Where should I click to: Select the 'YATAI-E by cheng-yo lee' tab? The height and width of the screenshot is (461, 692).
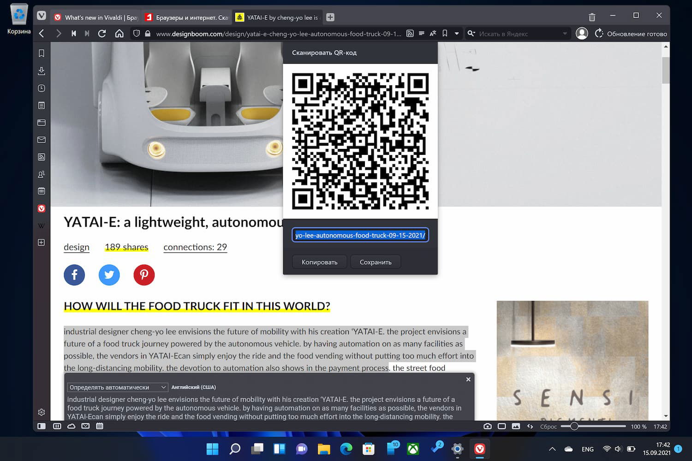click(277, 17)
